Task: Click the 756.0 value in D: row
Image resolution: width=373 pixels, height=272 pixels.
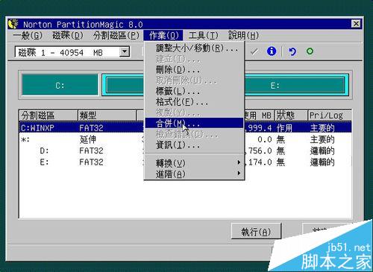Action: point(259,151)
